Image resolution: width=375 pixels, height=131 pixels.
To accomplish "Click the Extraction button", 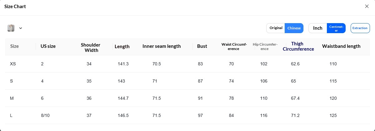I will tap(360, 28).
